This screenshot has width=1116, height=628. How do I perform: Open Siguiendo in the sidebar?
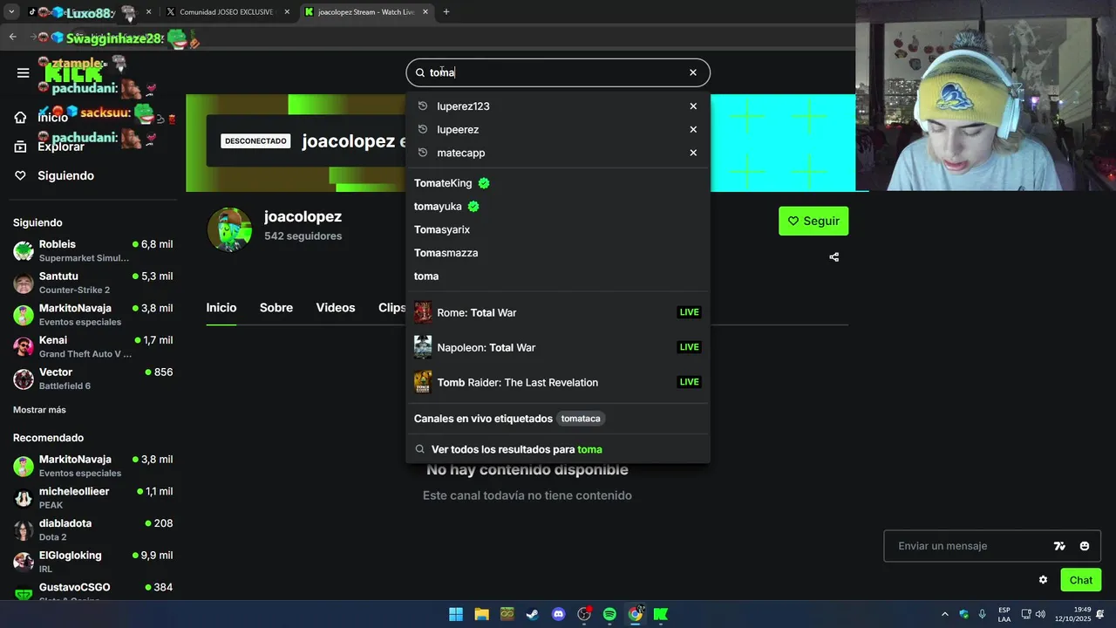pos(65,175)
